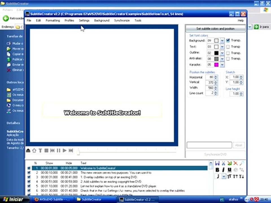The height and width of the screenshot is (203, 271).
Task: Click the magnifier search icon
Action: coord(242,163)
